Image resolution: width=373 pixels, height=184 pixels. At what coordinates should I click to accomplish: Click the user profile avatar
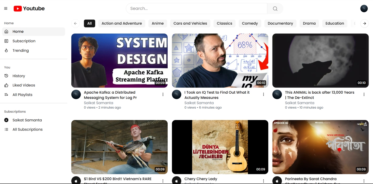tap(364, 8)
